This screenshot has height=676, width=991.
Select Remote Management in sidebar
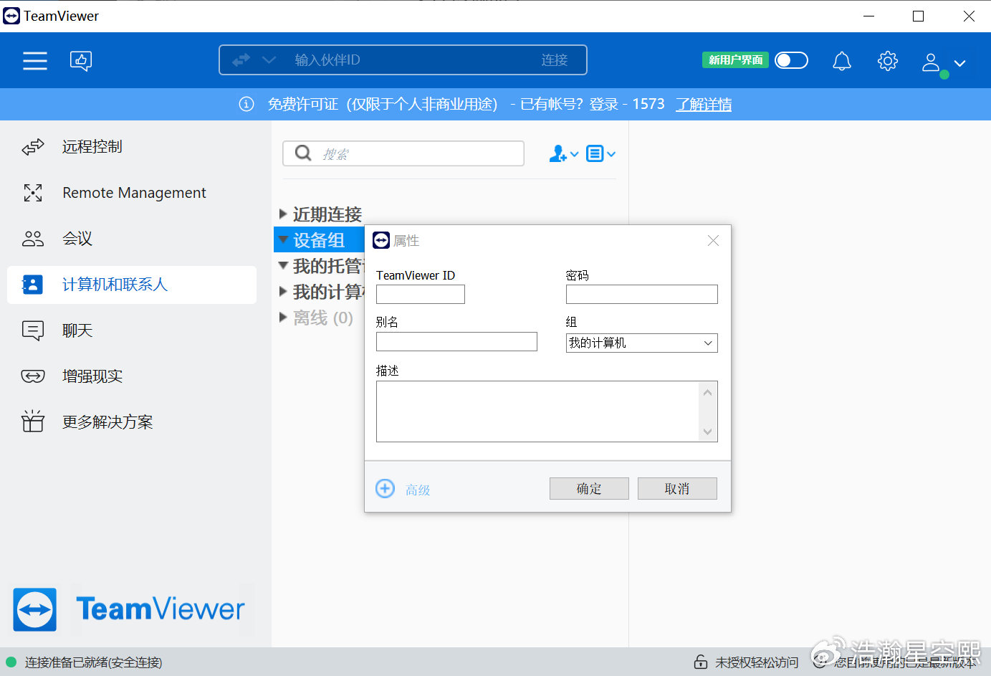coord(132,193)
